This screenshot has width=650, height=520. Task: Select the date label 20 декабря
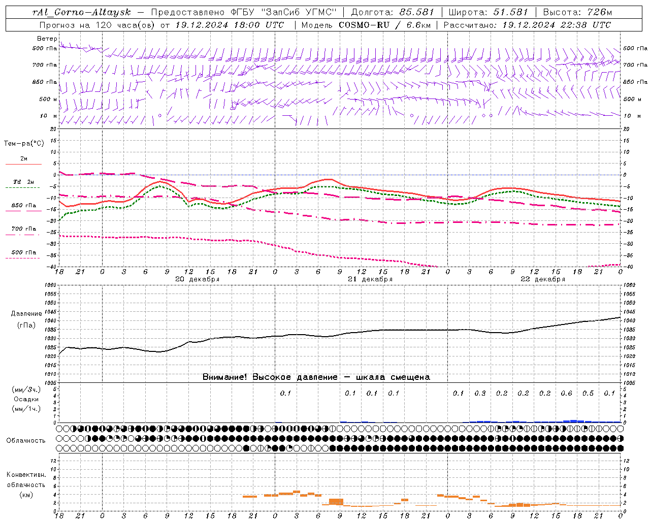coord(198,279)
